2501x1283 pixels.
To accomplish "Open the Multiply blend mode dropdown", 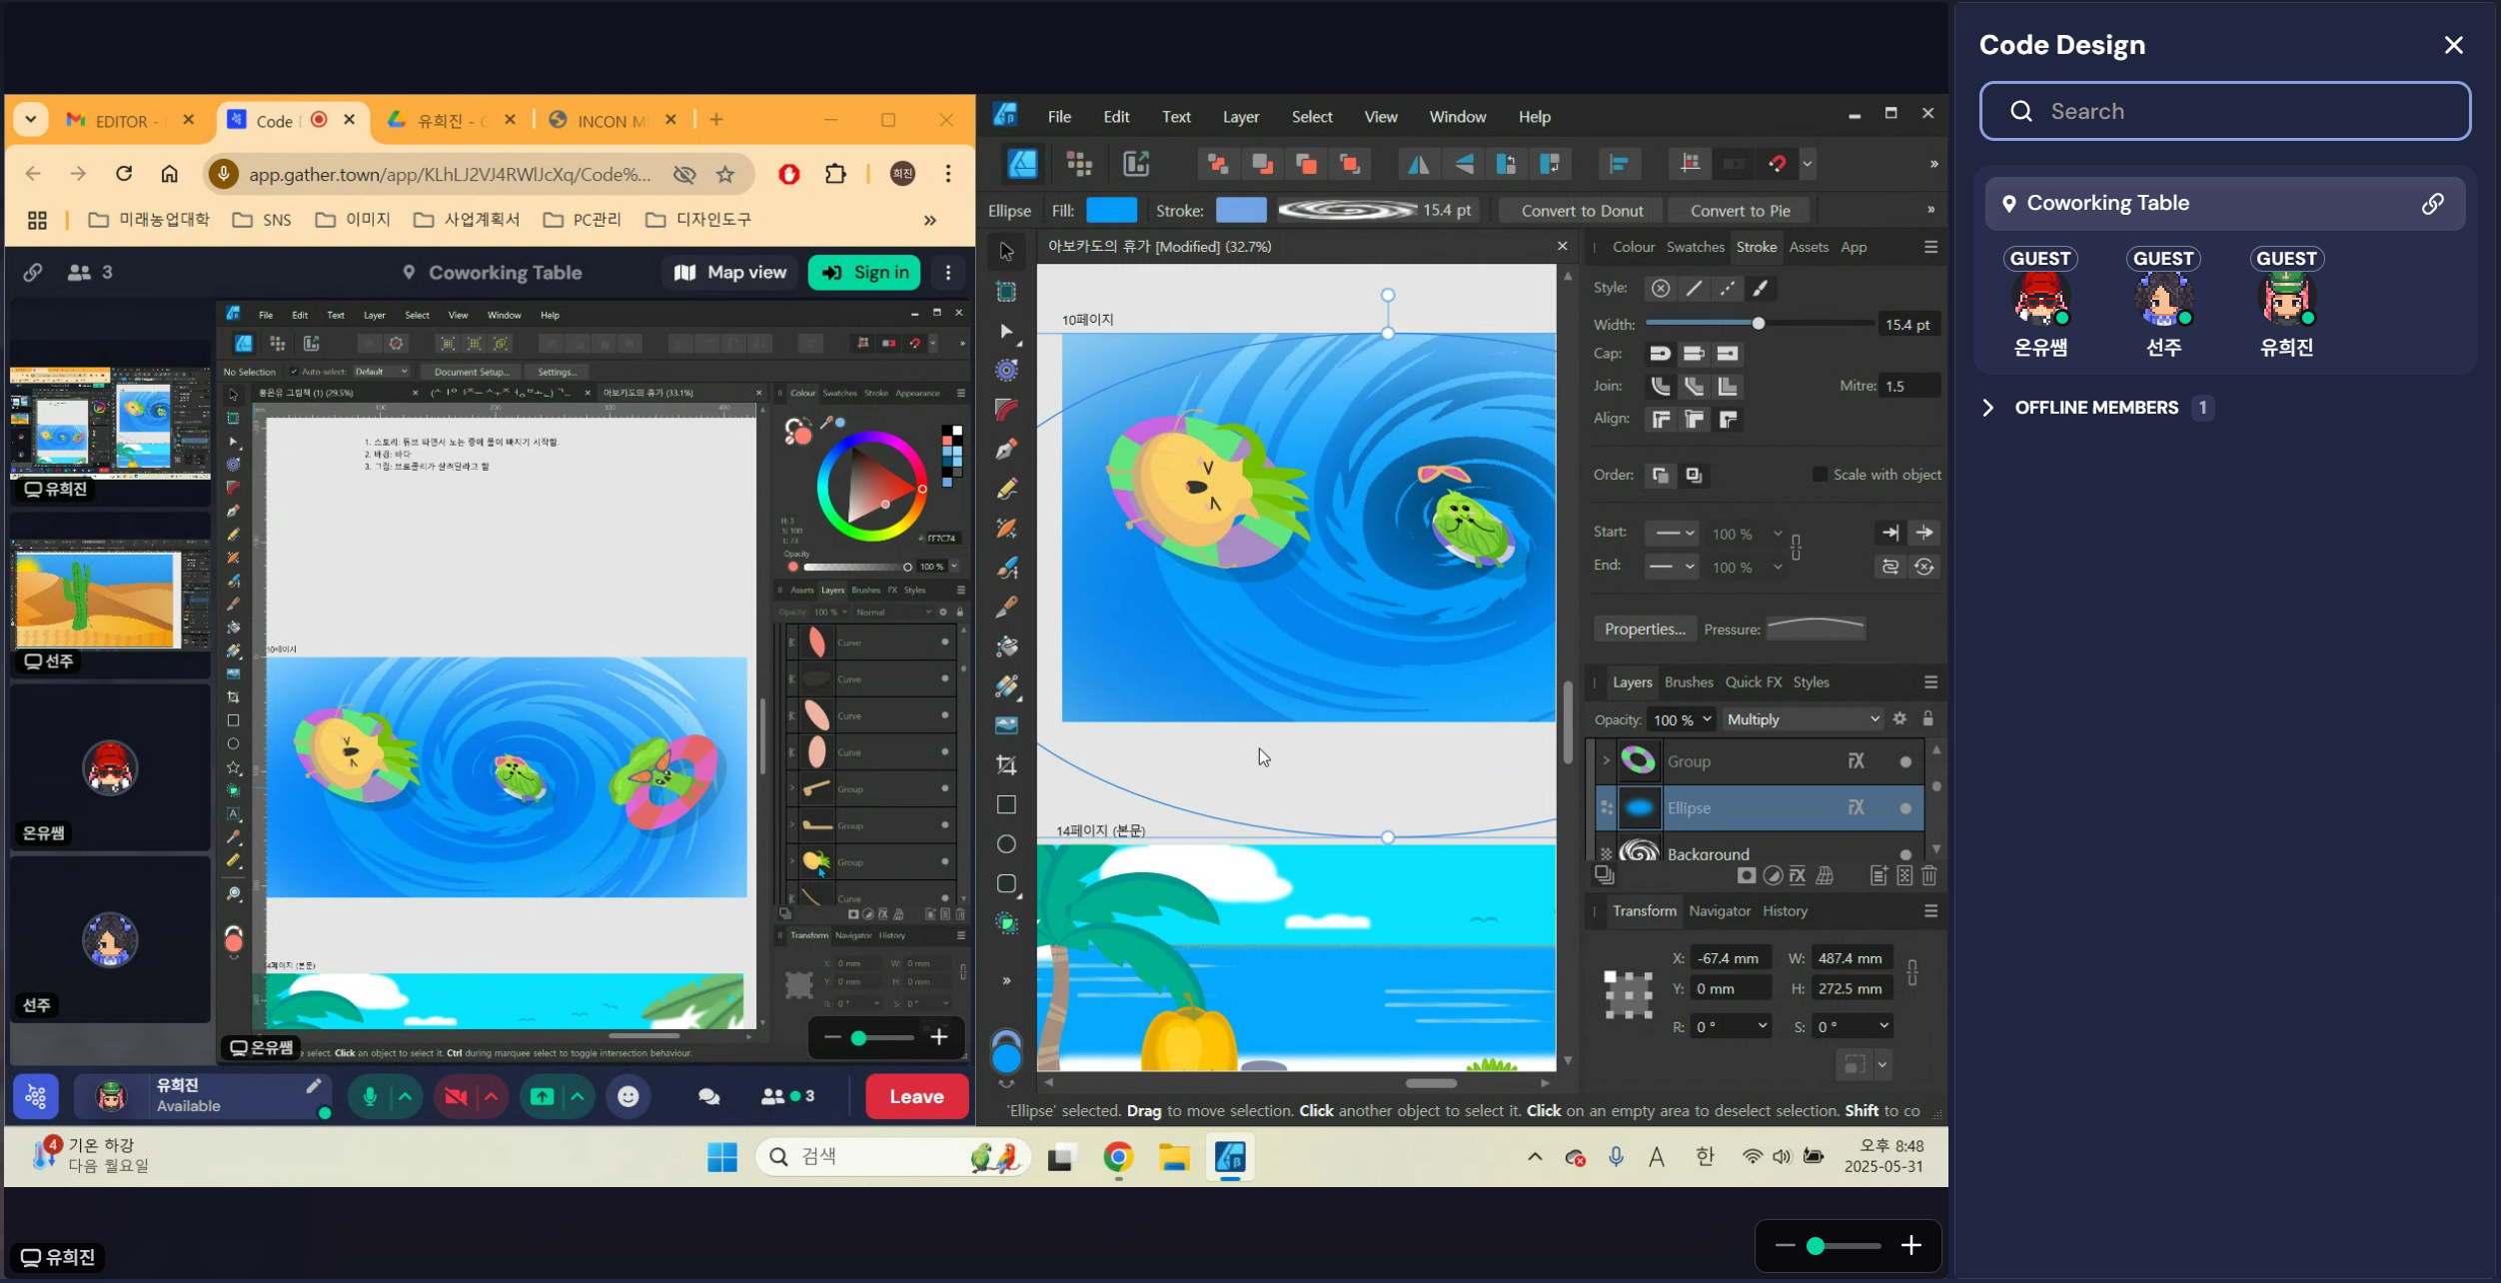I will coord(1803,719).
